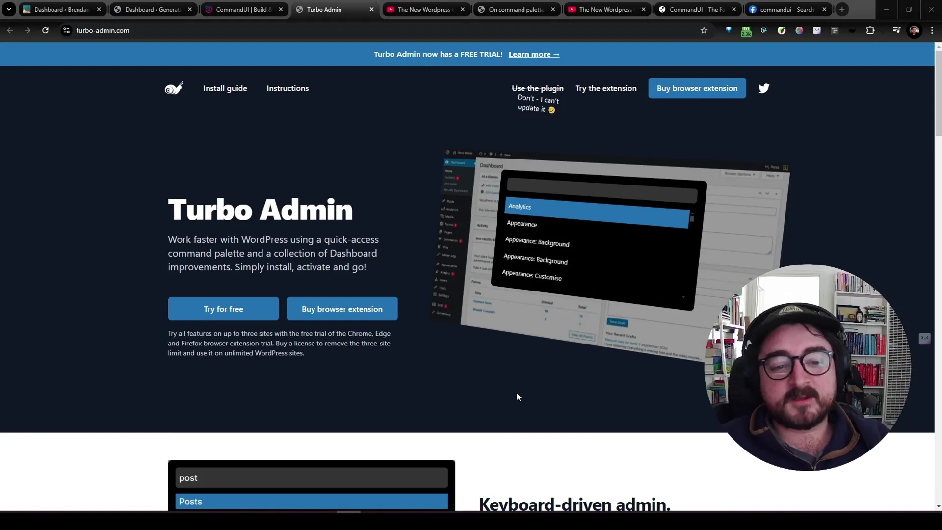Screen dimensions: 942x530
Task: Open the green 2.3k badge extension
Action: click(746, 31)
